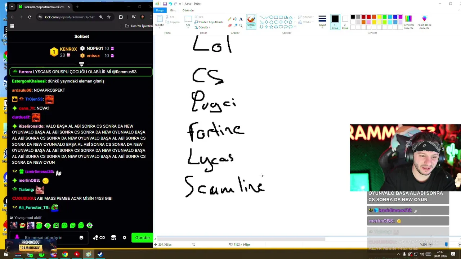Click the Gönder send button
Viewport: 461px width, 259px height.
[143, 237]
